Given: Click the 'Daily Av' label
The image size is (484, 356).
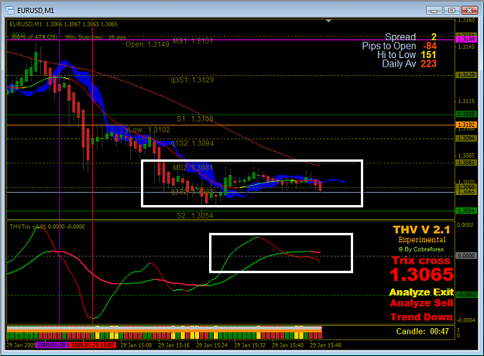Looking at the screenshot, I should (x=399, y=63).
